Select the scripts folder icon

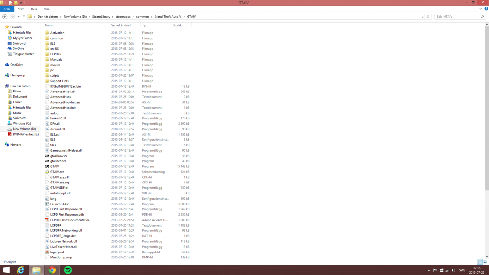coord(47,75)
